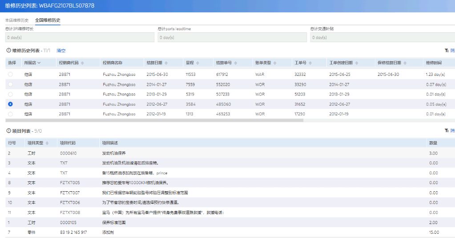Image resolution: width=455 pixels, height=248 pixels.
Task: Sort by 账单类型 column sort icon
Action: (275, 63)
